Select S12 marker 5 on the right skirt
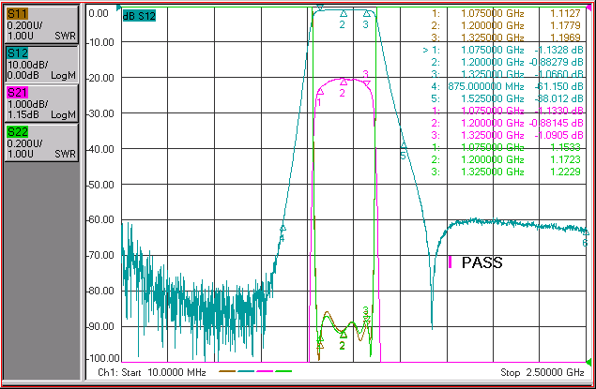The image size is (596, 389). [404, 145]
